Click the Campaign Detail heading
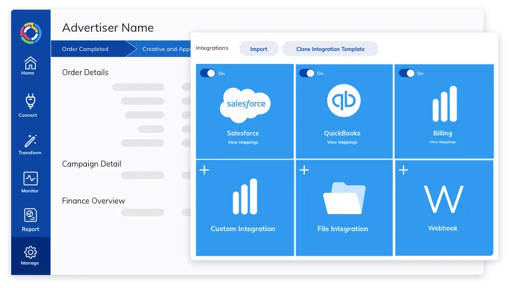Viewport: 510px width, 288px height. point(92,164)
